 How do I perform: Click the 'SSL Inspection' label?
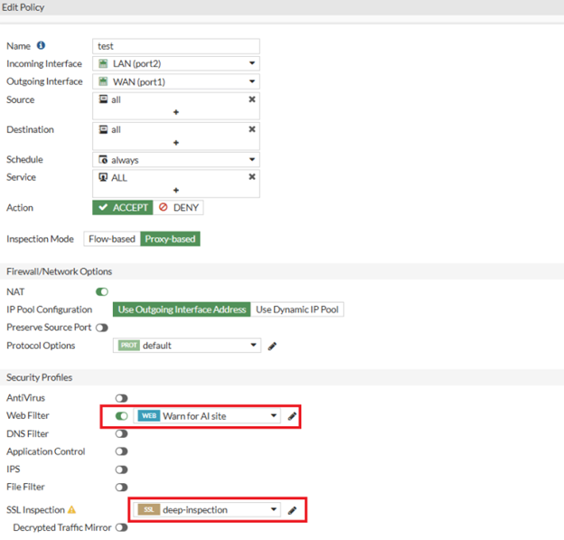point(35,510)
